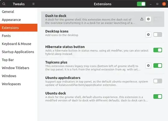Image resolution: width=168 pixels, height=121 pixels.
Task: Enable Ubuntu appindicators switch
Action: 158,81
